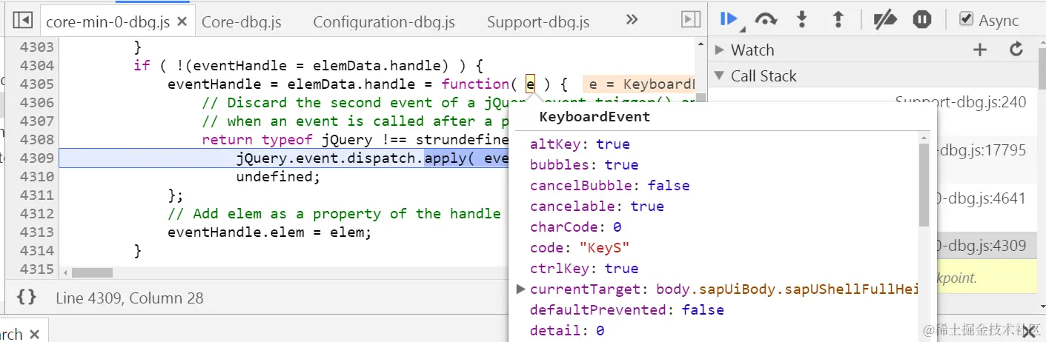
Task: Step over next function call
Action: [766, 20]
